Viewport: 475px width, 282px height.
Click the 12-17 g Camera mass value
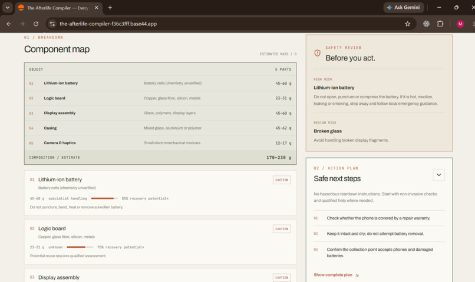[283, 143]
